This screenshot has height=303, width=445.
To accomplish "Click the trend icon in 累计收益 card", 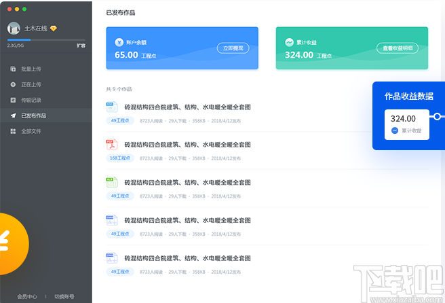I will click(x=289, y=42).
